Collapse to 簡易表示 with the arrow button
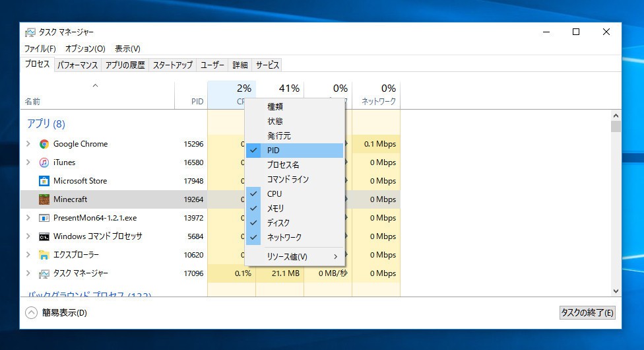644x350 pixels. pos(31,313)
